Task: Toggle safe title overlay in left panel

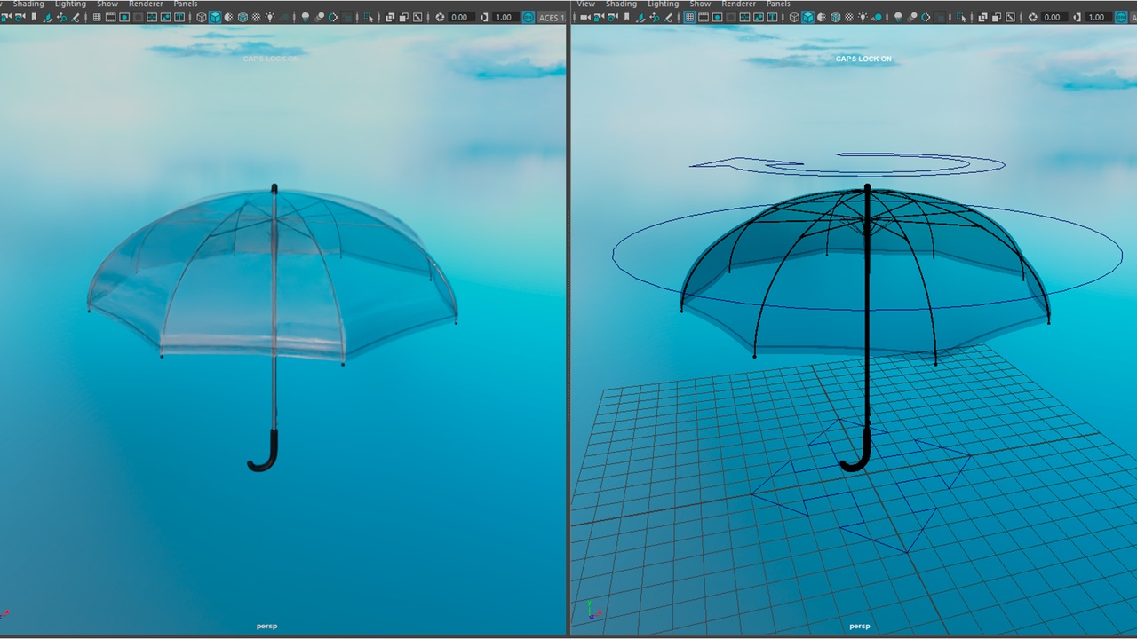Action: point(179,17)
